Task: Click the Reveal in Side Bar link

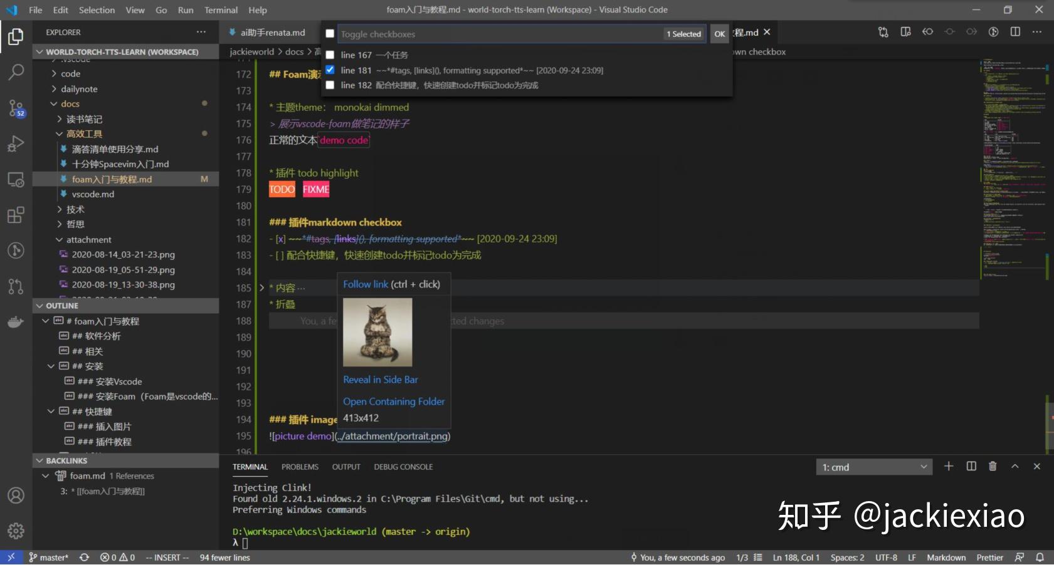Action: click(380, 380)
